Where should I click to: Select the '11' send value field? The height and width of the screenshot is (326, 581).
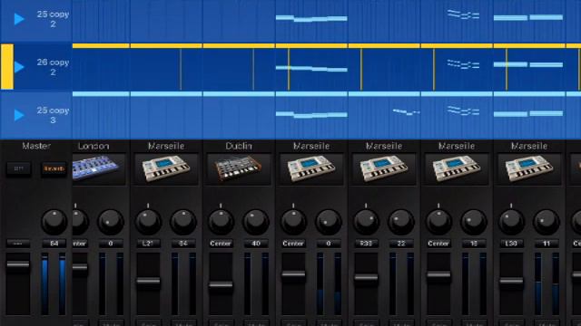(547, 244)
